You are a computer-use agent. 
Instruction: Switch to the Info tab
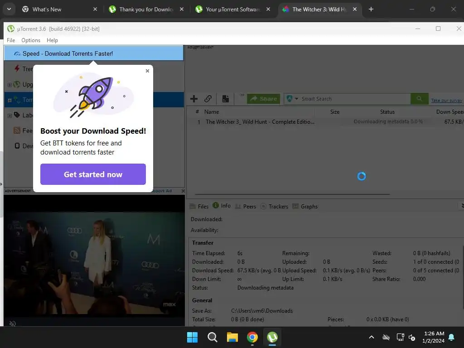pos(222,206)
